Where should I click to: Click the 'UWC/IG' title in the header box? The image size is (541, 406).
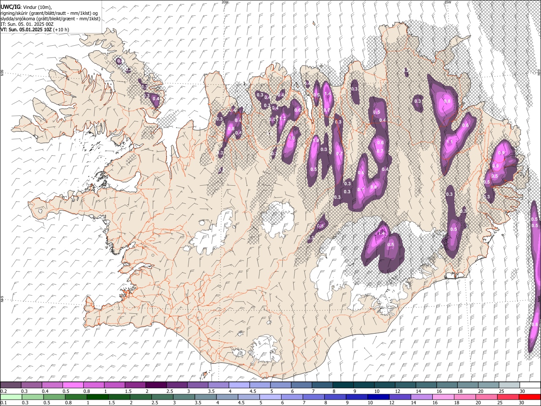(10, 7)
